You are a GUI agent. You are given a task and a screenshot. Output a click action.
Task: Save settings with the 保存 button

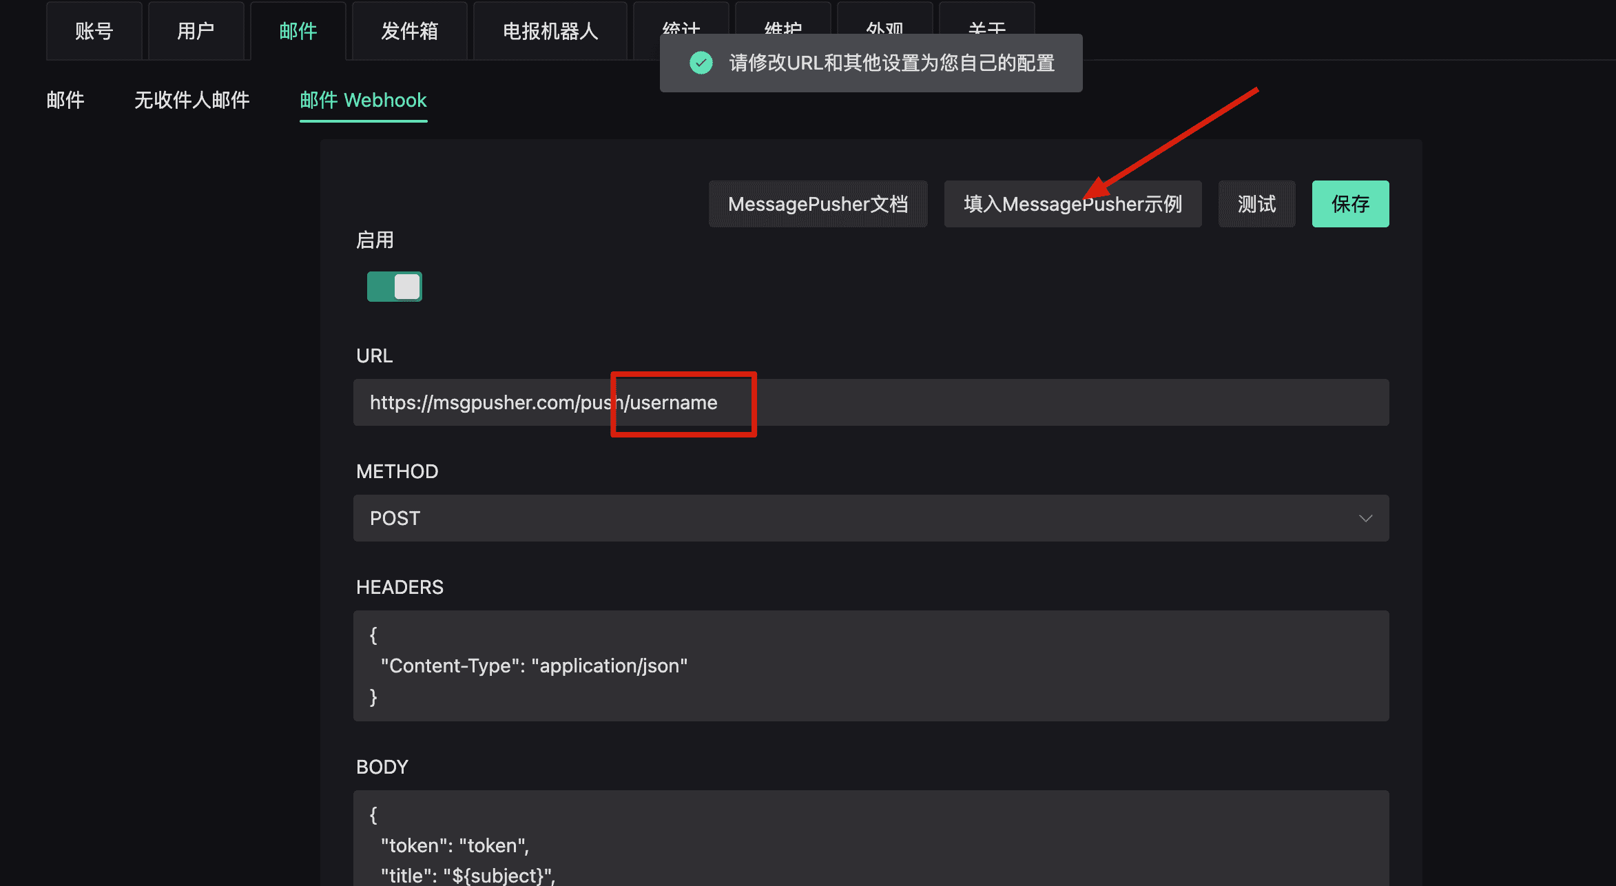(1350, 203)
